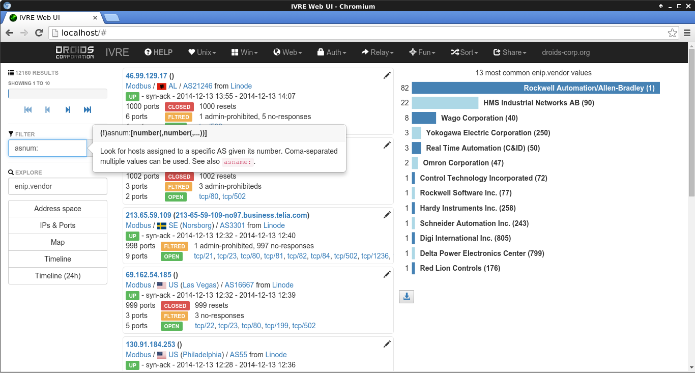Open the Unix dropdown menu

point(202,52)
